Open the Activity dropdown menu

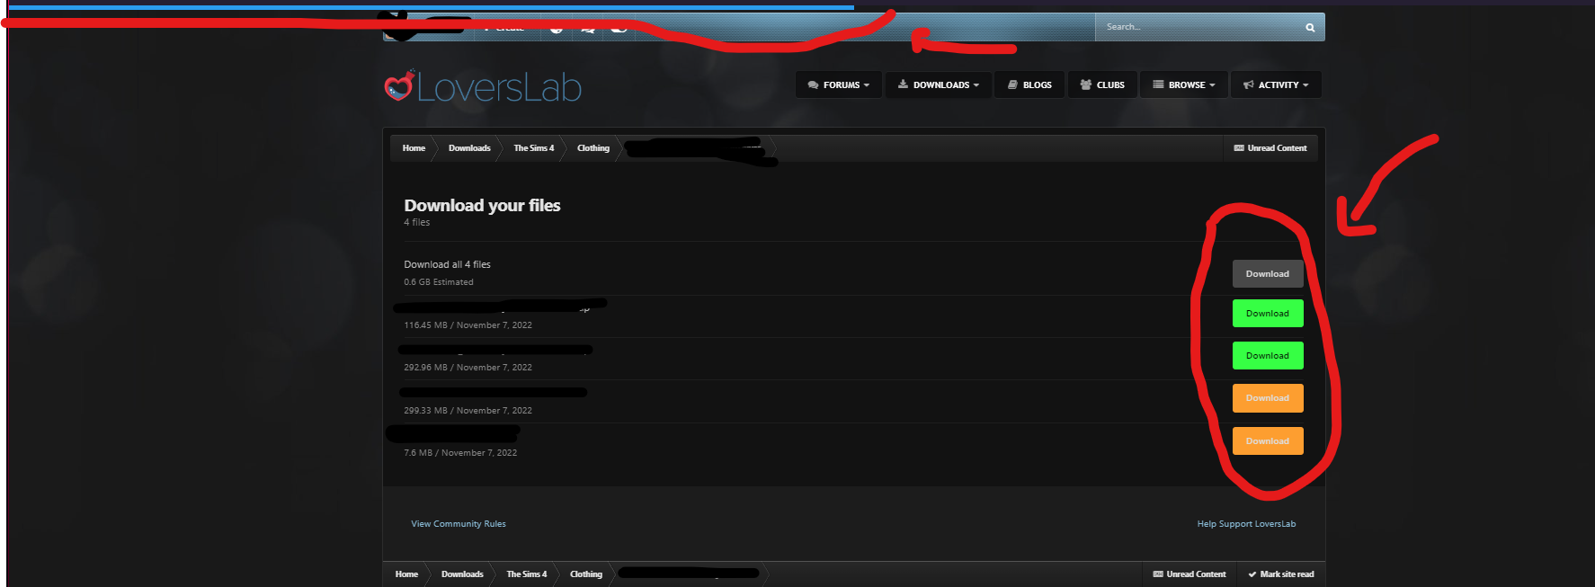tap(1275, 85)
